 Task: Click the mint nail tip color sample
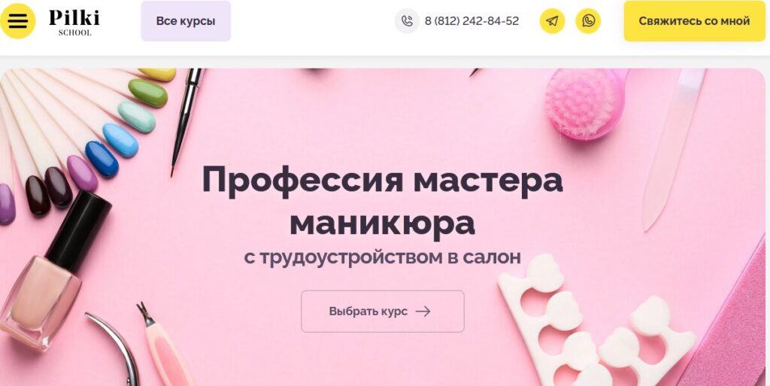pos(137,117)
